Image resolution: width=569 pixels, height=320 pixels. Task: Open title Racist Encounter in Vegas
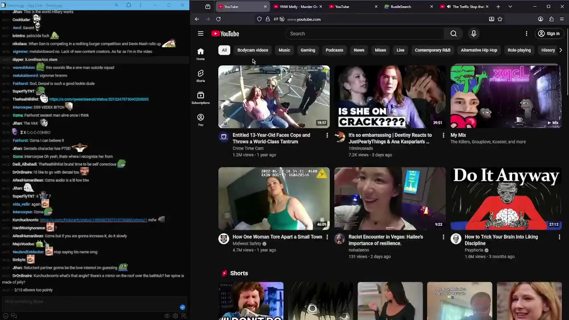(385, 240)
